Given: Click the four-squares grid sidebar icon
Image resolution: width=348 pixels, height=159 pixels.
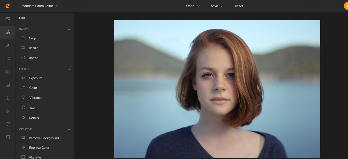Looking at the screenshot, I should [x=8, y=59].
